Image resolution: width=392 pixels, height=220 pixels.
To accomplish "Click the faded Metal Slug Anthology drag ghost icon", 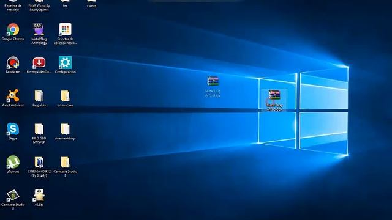I will [213, 86].
